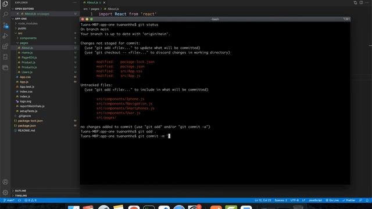Change the Spaces: 2 indentation setting
The image size is (372, 209).
(x=281, y=200)
